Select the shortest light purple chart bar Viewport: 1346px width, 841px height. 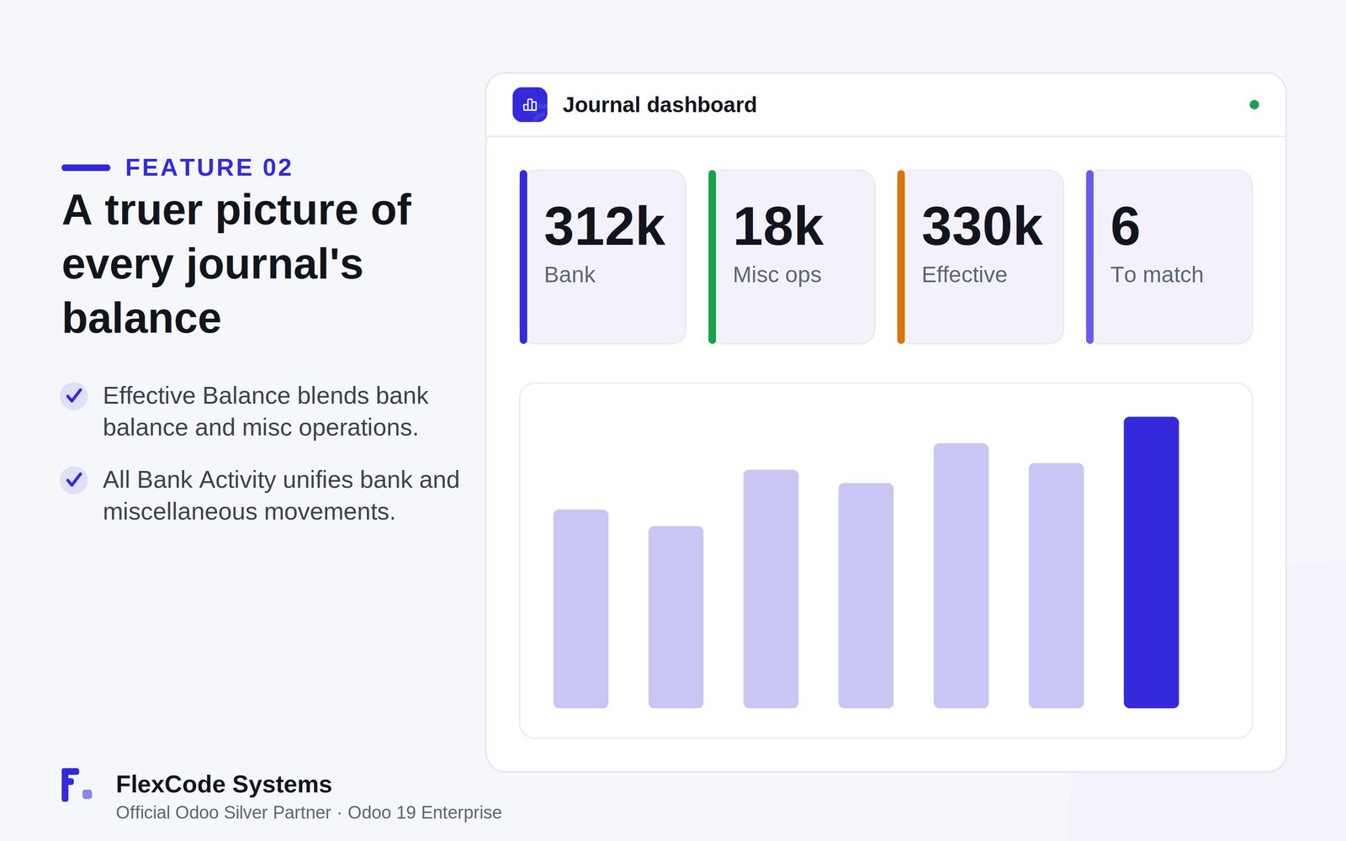[x=676, y=617]
